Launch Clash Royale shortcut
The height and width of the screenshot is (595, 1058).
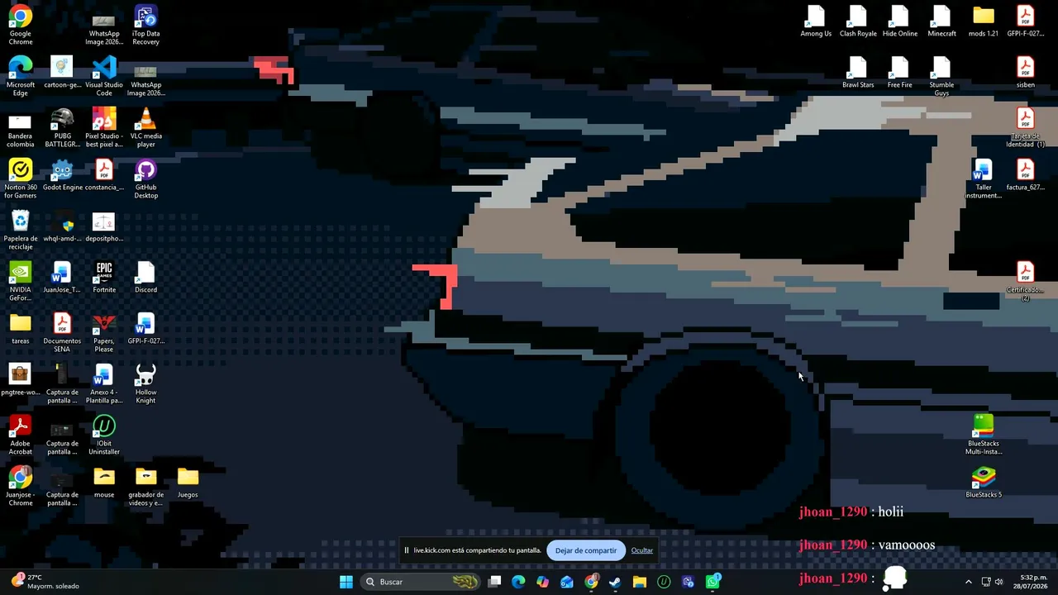pyautogui.click(x=858, y=21)
